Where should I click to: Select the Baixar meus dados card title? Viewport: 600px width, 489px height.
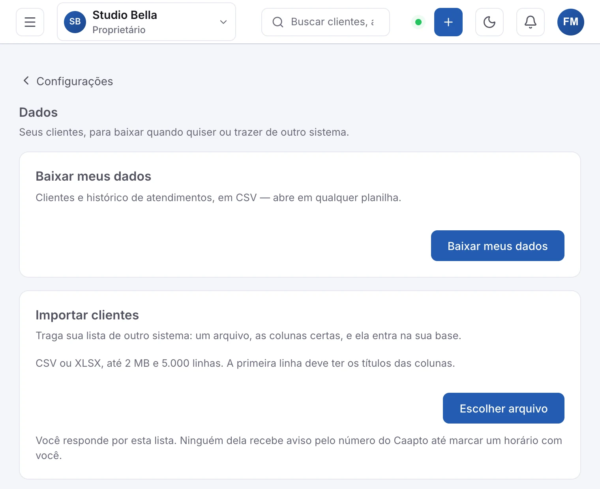[x=94, y=176]
